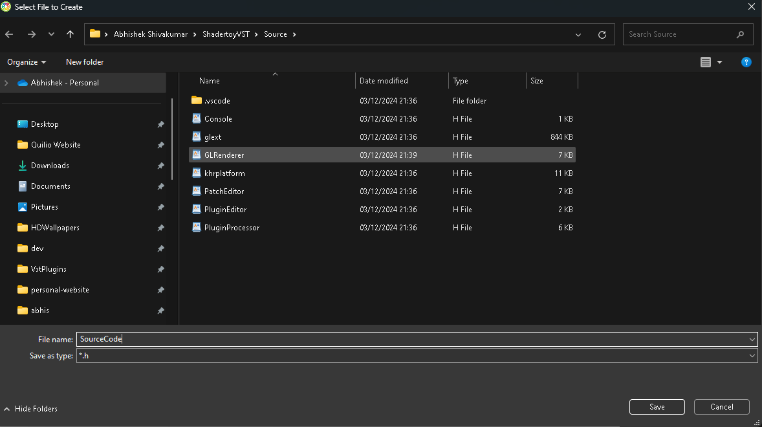Click the Cancel button
The height and width of the screenshot is (427, 762).
click(x=722, y=407)
